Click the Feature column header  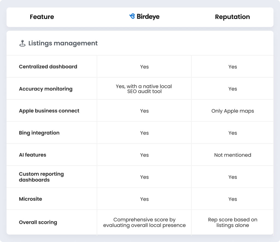(42, 17)
